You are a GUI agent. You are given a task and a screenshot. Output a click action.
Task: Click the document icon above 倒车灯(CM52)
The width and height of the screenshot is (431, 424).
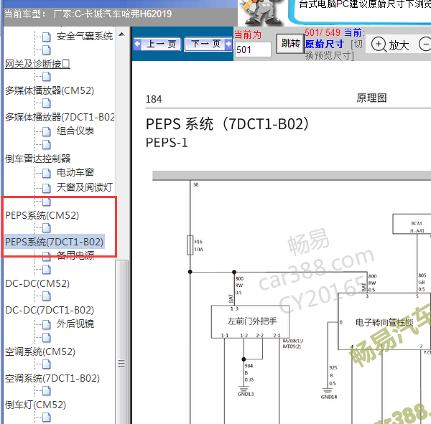(47, 390)
